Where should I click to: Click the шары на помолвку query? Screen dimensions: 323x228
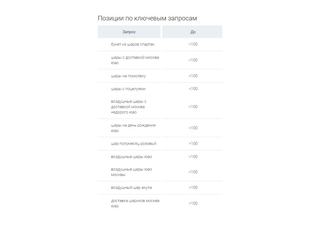pyautogui.click(x=128, y=76)
